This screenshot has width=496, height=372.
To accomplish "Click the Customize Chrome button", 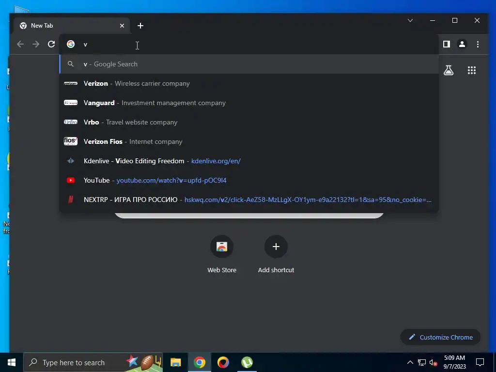I will (440, 337).
